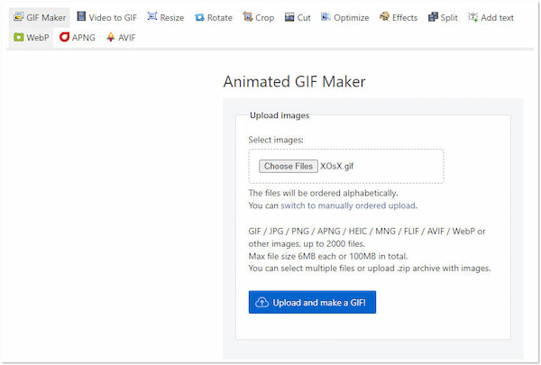541x365 pixels.
Task: Select the Split label
Action: pyautogui.click(x=449, y=18)
